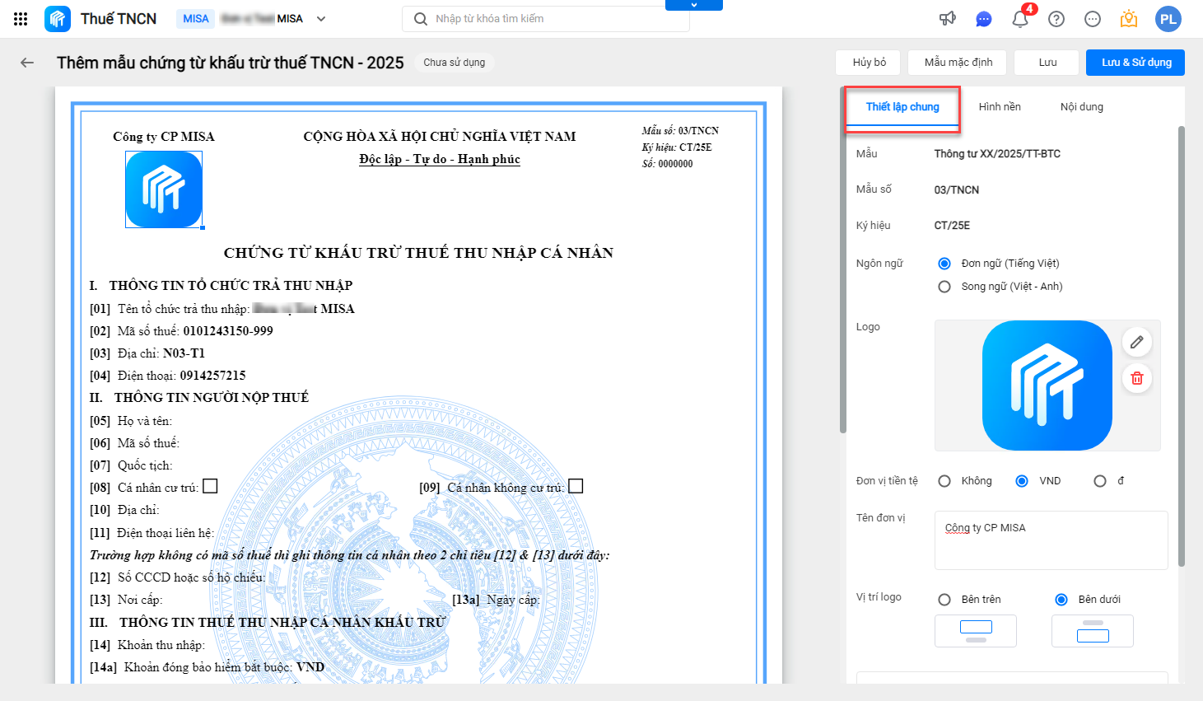Switch to Hình nền tab

click(x=1000, y=107)
